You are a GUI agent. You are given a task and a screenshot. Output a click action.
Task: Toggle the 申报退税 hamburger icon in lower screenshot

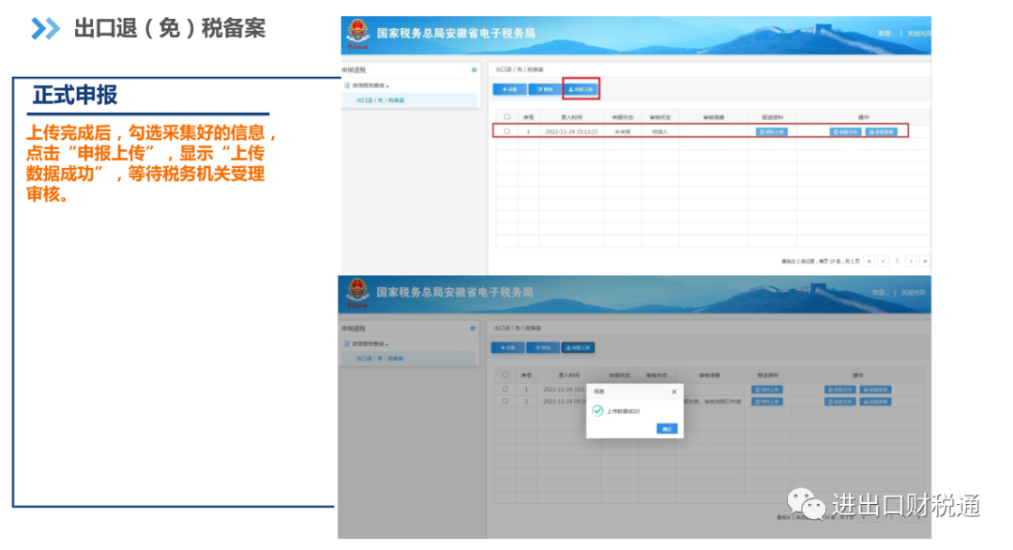point(472,328)
